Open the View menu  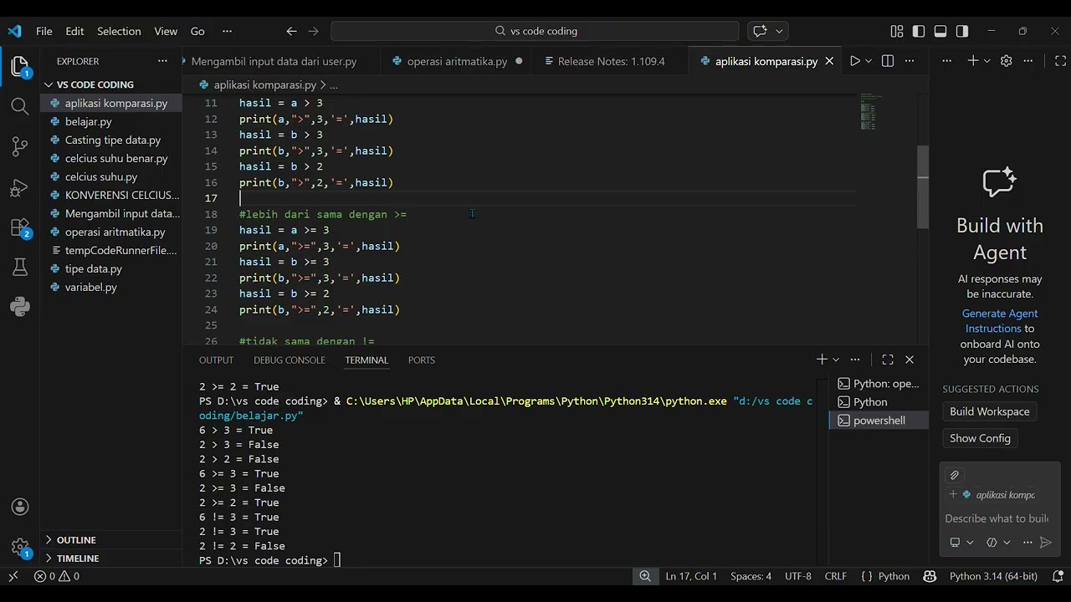click(166, 31)
